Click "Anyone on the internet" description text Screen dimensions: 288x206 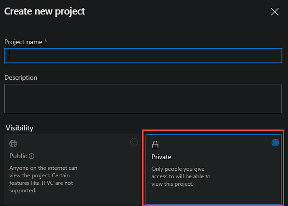click(43, 168)
